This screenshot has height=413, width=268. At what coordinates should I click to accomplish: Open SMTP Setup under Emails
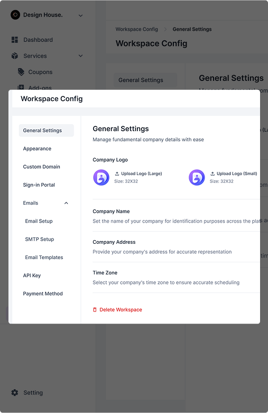coord(40,239)
